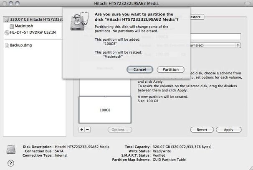Click the hard disk icon beside Disk Description

point(11,149)
